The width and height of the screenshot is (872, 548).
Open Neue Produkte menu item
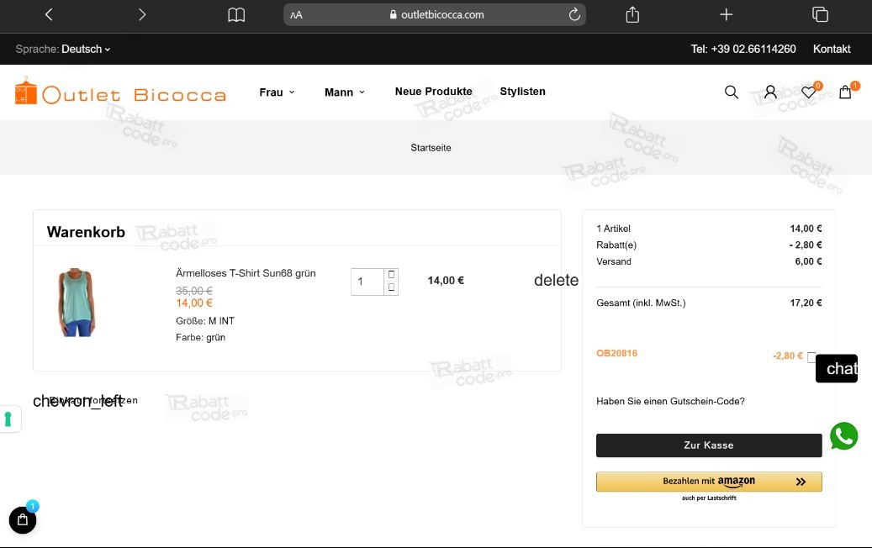pyautogui.click(x=433, y=91)
